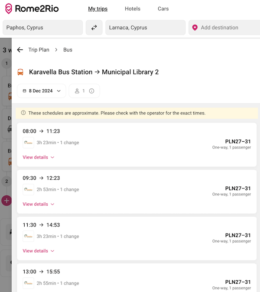The image size is (260, 292).
Task: Click the passenger info circle icon
Action: pos(91,91)
